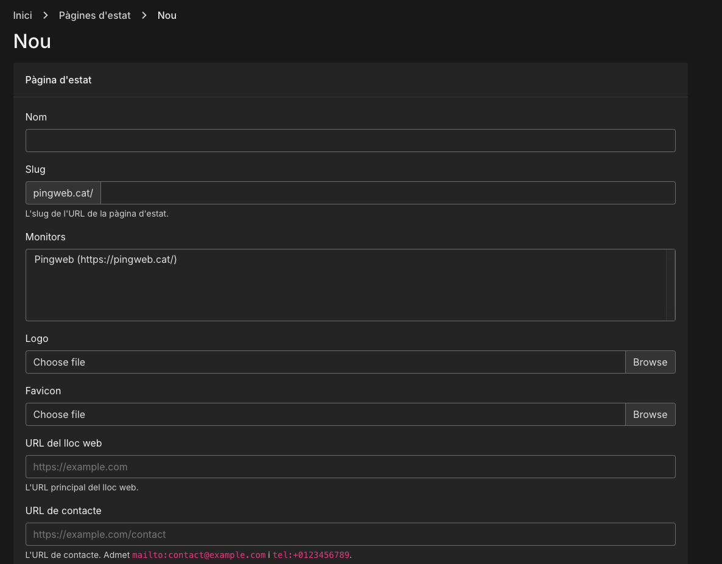Click the Favicon Choose file field
This screenshot has width=722, height=564.
click(325, 414)
